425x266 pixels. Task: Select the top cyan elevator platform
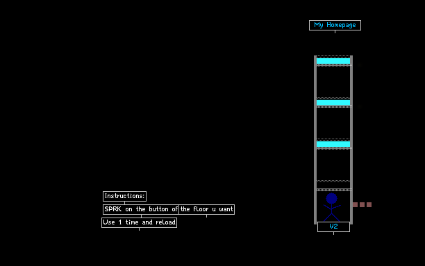pyautogui.click(x=333, y=61)
